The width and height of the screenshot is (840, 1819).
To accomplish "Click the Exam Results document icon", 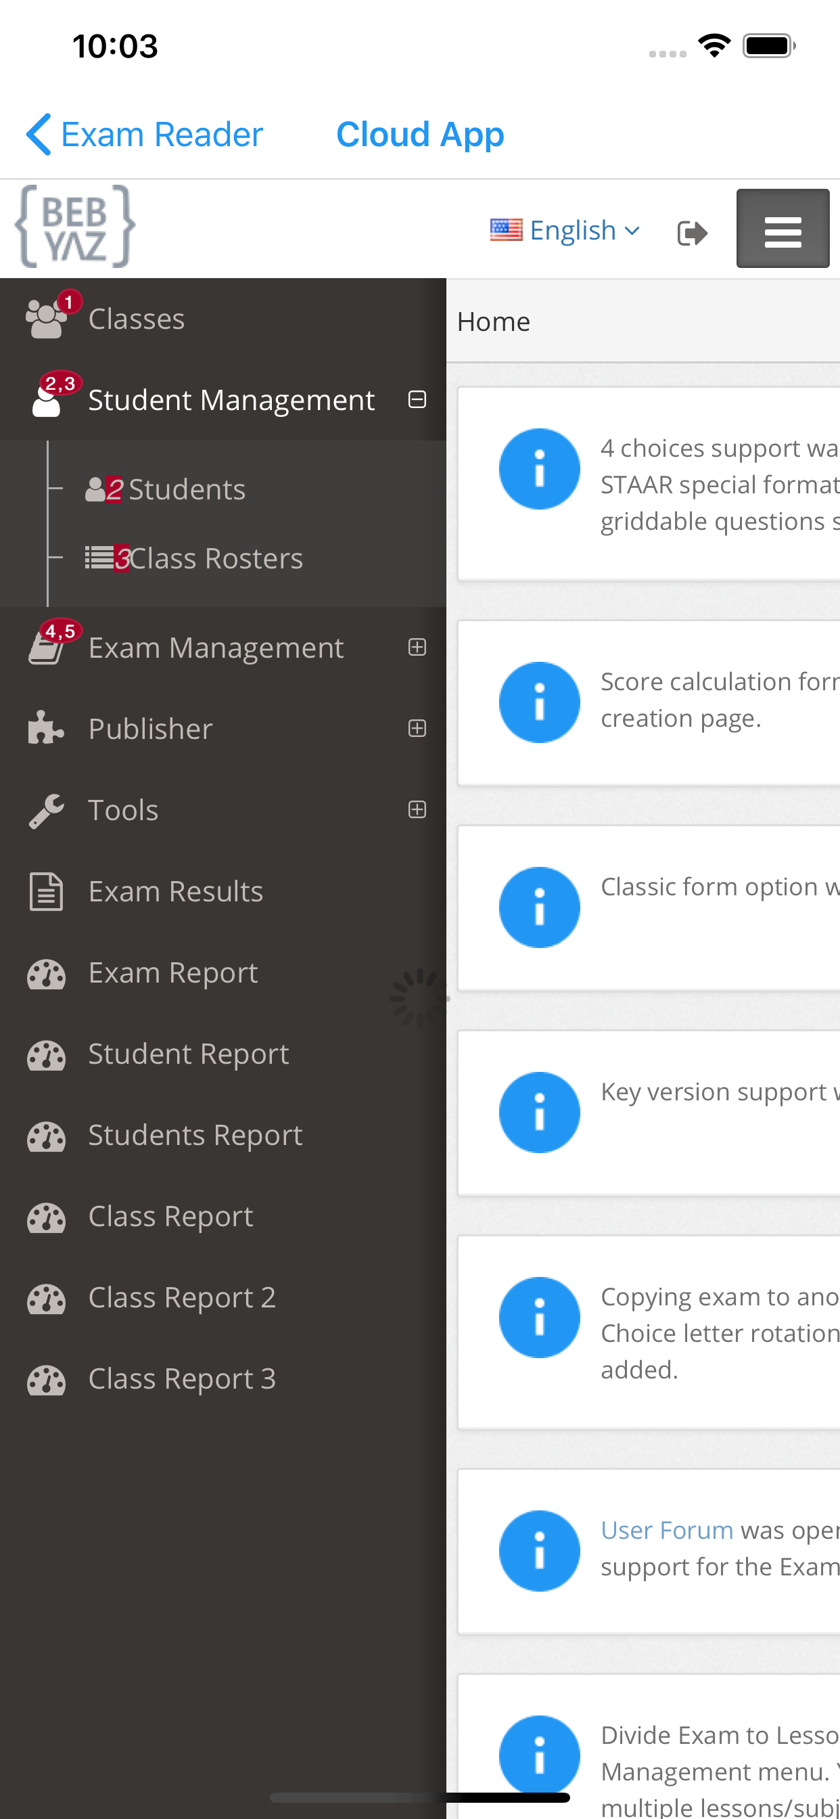I will [x=47, y=891].
